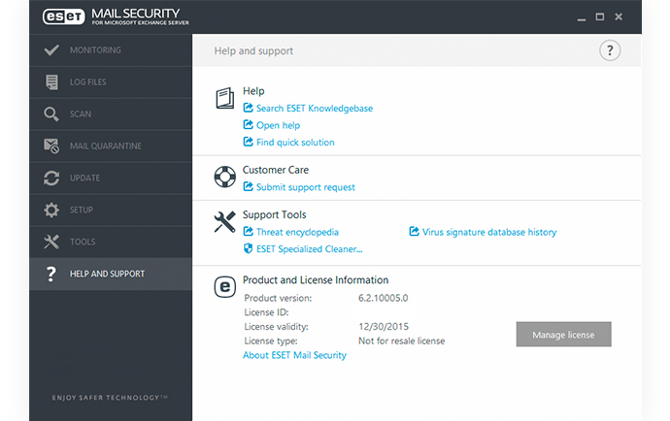This screenshot has height=421, width=670.
Task: Click the external link icon beside Submit support request
Action: [248, 186]
